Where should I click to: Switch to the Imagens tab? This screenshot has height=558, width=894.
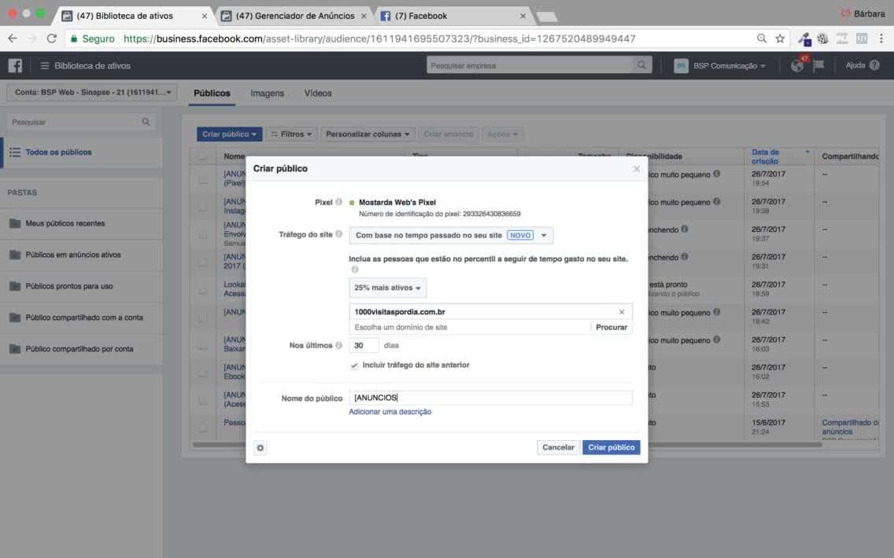coord(267,94)
